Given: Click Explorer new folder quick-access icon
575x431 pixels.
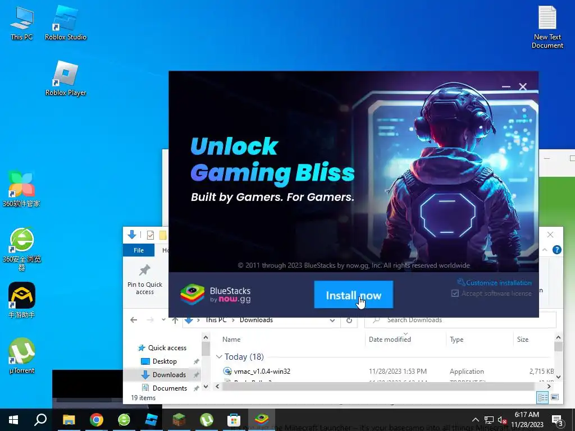Looking at the screenshot, I should click(x=163, y=235).
